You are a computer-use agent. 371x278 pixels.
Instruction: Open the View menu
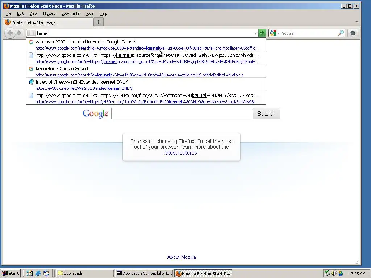point(33,13)
